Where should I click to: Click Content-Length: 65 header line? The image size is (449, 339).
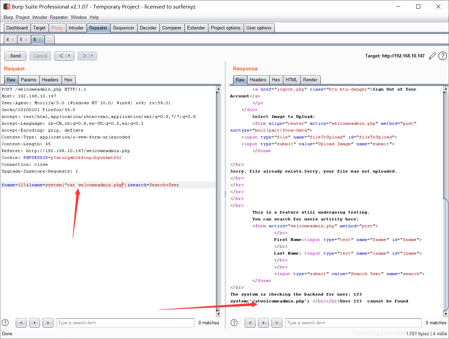tap(26, 144)
